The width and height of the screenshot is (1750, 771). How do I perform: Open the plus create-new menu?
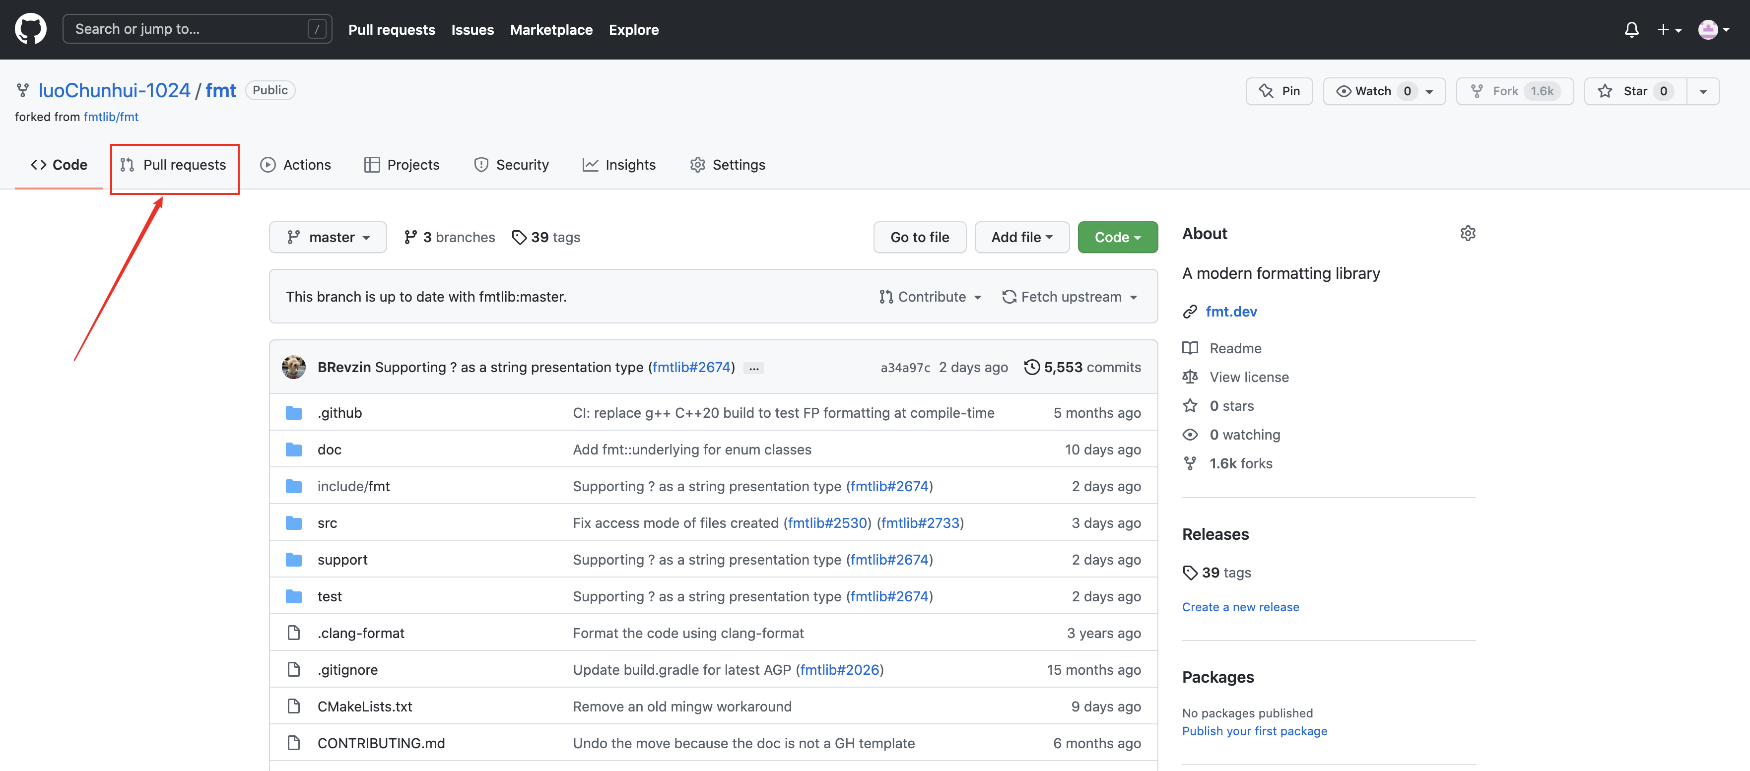point(1669,30)
